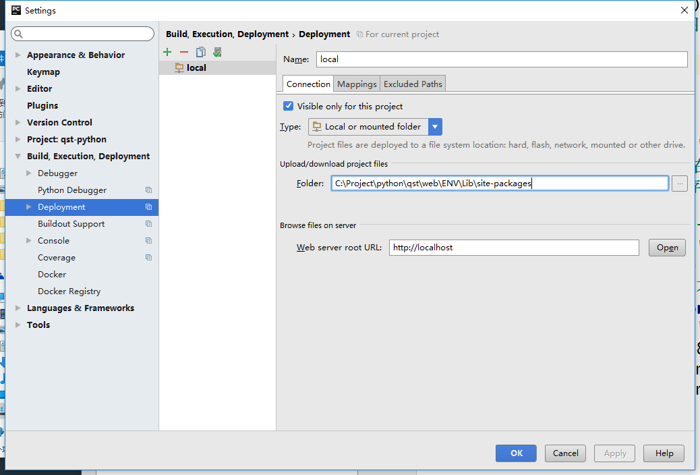Select Docker settings

pyautogui.click(x=52, y=275)
